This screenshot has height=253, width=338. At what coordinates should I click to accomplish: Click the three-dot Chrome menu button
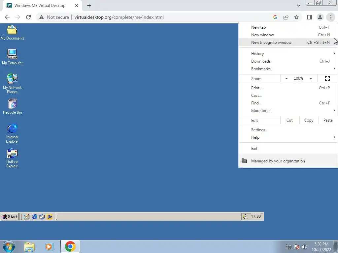pos(331,17)
